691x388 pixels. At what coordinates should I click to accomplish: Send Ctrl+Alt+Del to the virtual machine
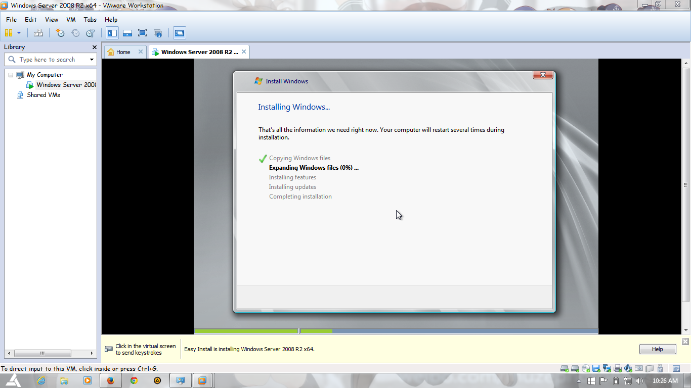click(38, 33)
